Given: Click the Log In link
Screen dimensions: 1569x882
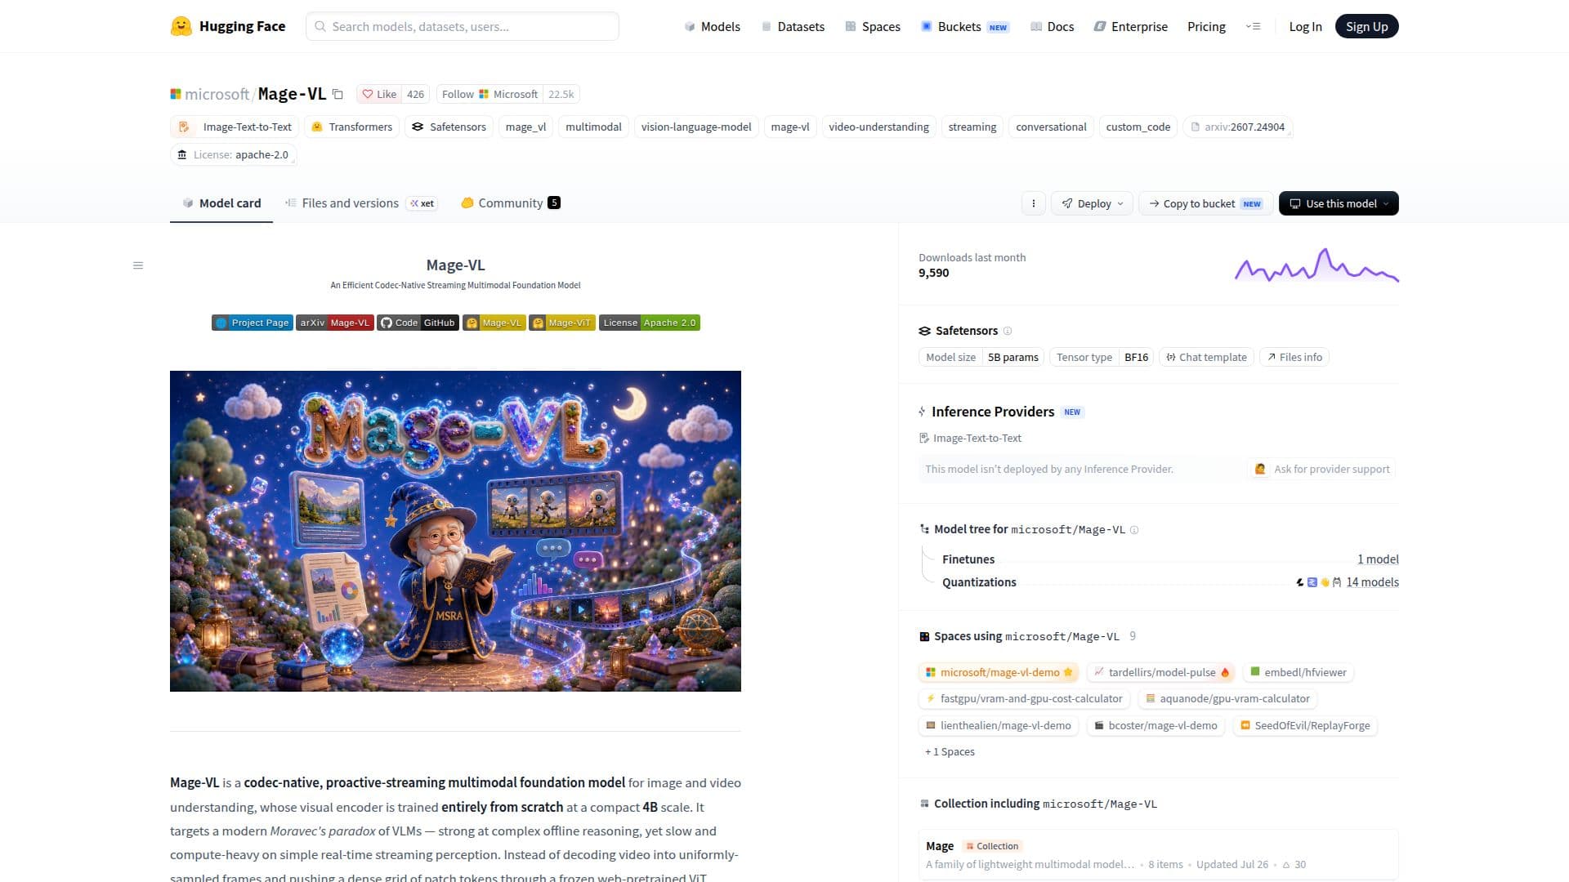Looking at the screenshot, I should coord(1305,26).
